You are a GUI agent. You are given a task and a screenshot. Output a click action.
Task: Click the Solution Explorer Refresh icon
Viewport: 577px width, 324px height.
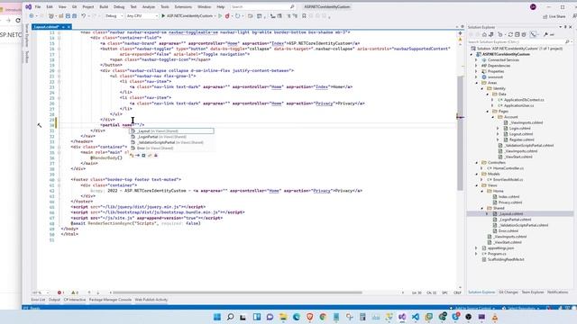(x=510, y=34)
